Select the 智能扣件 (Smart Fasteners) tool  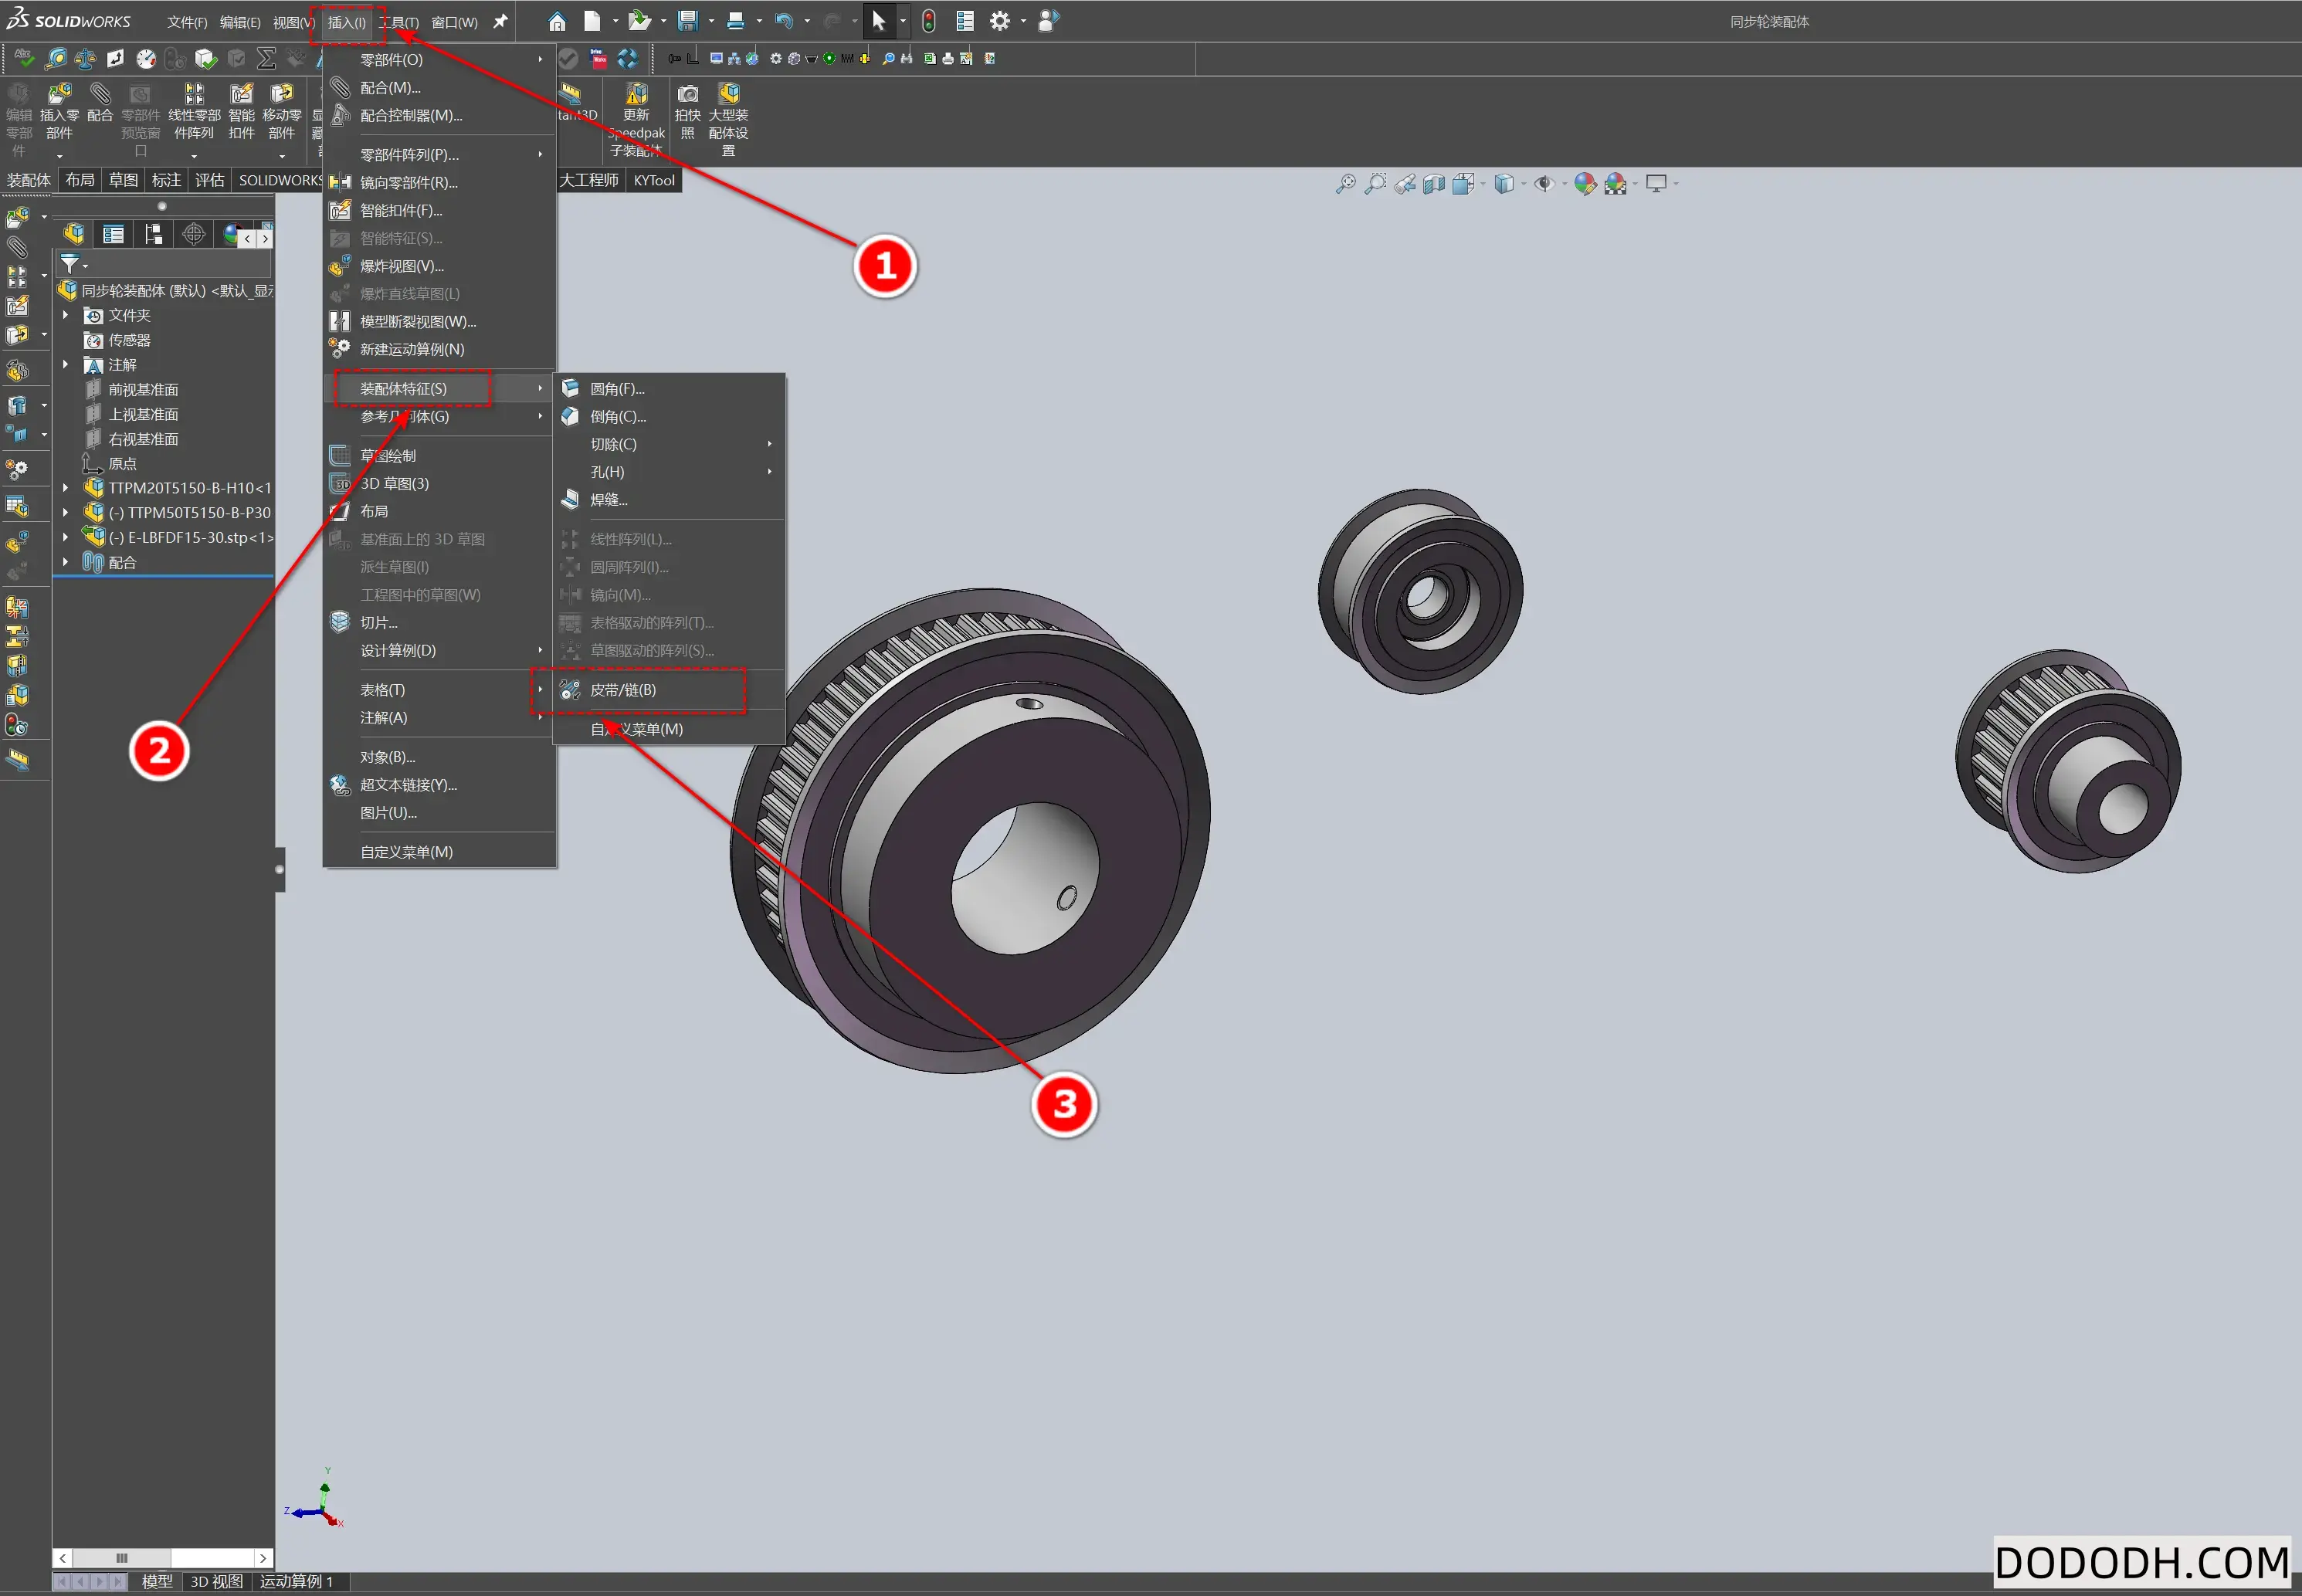point(241,110)
